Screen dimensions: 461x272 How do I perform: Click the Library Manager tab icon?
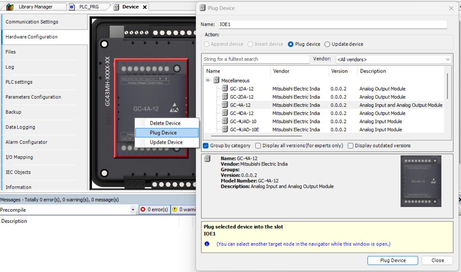10,7
